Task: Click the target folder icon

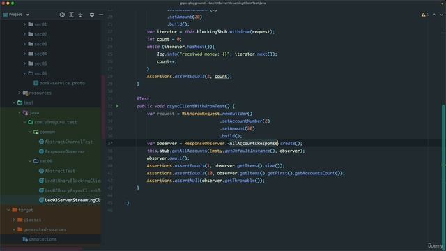Action: [x=15, y=210]
